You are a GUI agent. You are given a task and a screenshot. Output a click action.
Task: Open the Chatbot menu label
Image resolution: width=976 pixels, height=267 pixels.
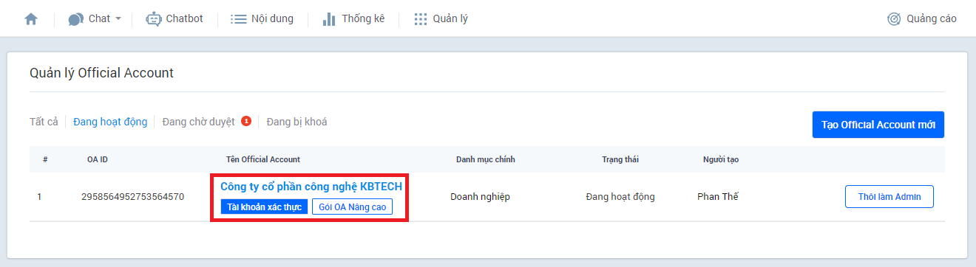point(184,19)
